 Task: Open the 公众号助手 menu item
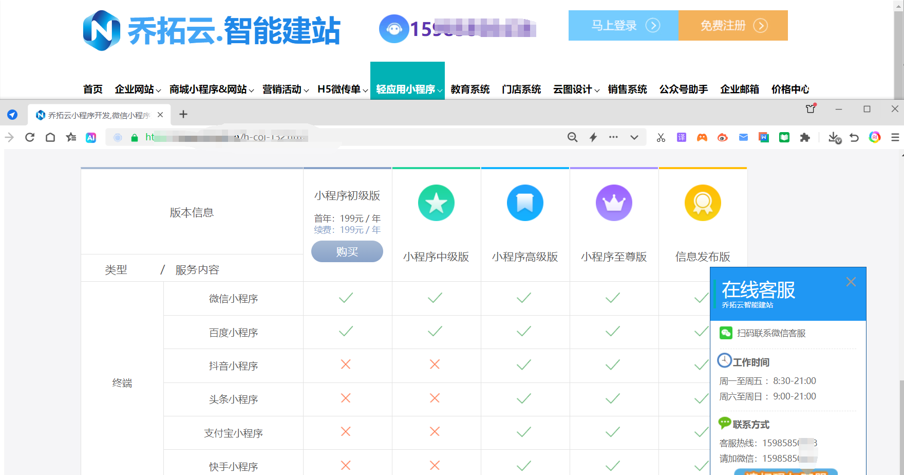click(684, 89)
